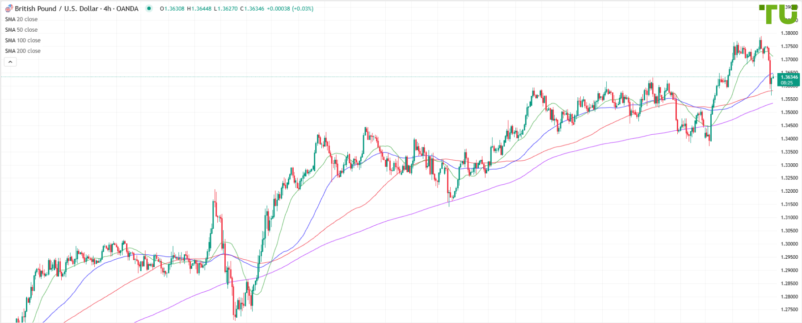Click the 1.37500 price axis label
The width and height of the screenshot is (802, 323).
click(x=789, y=46)
